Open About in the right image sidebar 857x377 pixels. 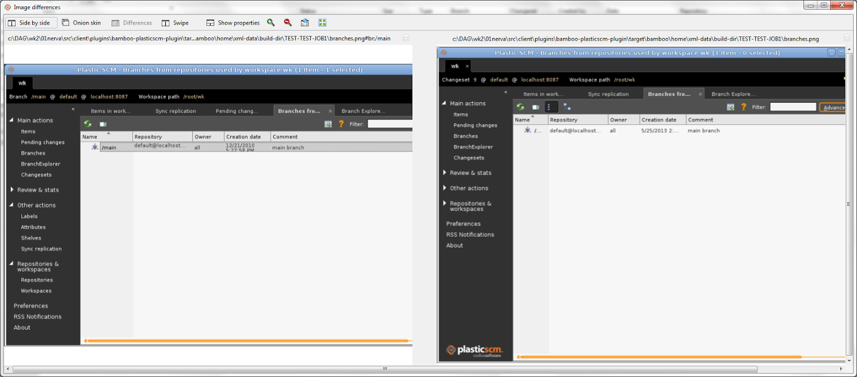pyautogui.click(x=454, y=245)
